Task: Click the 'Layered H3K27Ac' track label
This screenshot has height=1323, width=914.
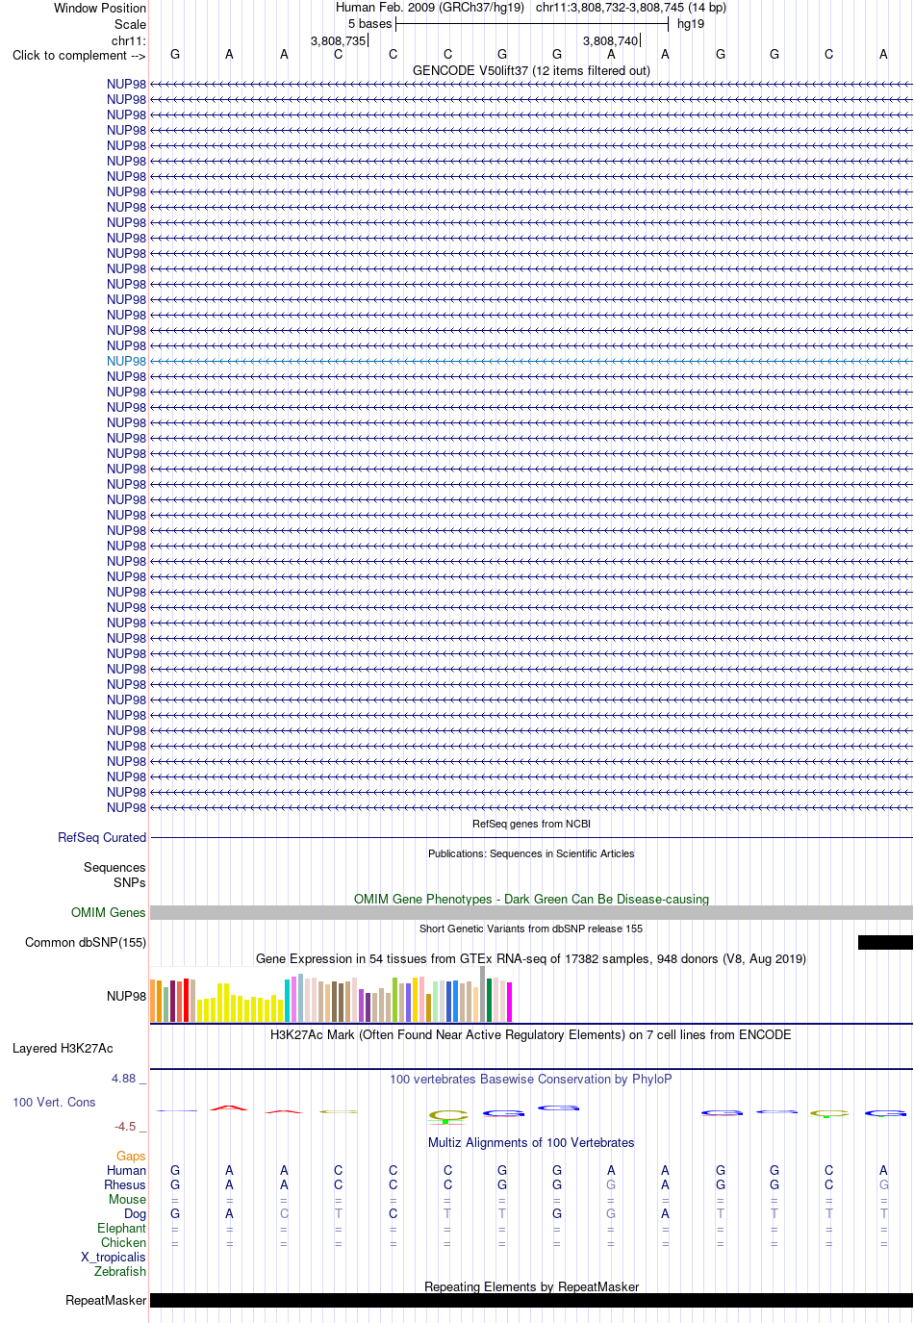Action: pyautogui.click(x=63, y=1048)
